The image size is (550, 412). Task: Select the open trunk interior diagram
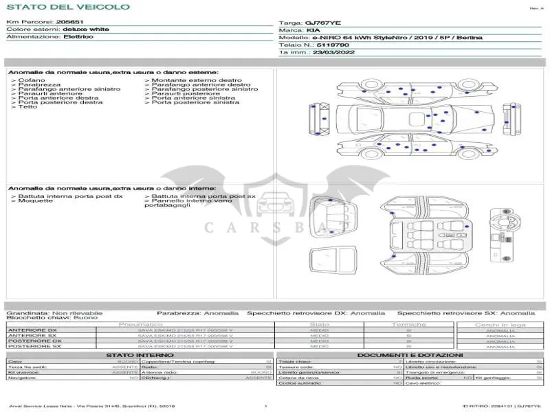pyautogui.click(x=333, y=218)
